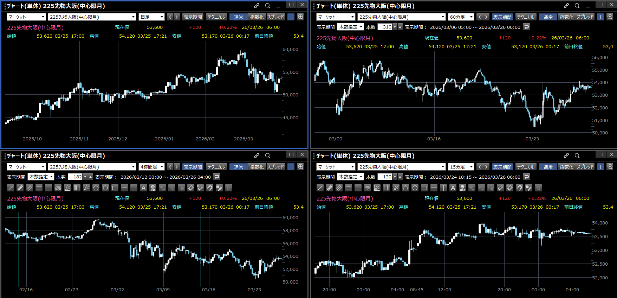Click the 本数 input field showing 182

click(x=75, y=177)
